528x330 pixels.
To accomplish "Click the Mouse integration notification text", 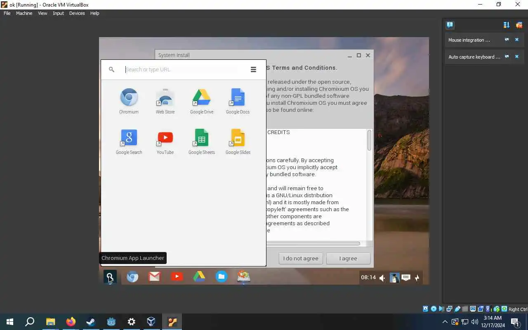I will tap(469, 40).
